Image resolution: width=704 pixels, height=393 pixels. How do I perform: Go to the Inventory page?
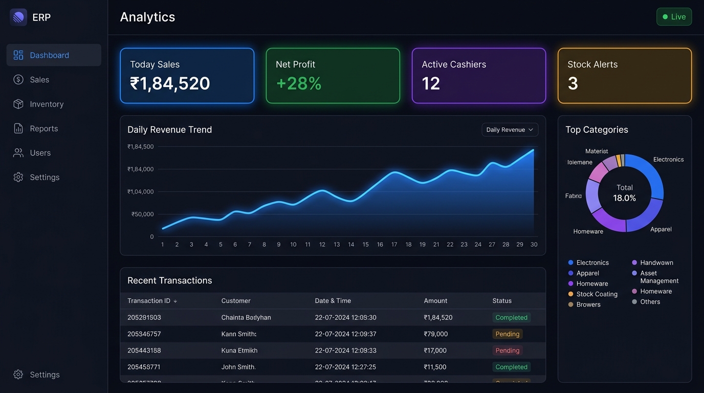pos(54,104)
